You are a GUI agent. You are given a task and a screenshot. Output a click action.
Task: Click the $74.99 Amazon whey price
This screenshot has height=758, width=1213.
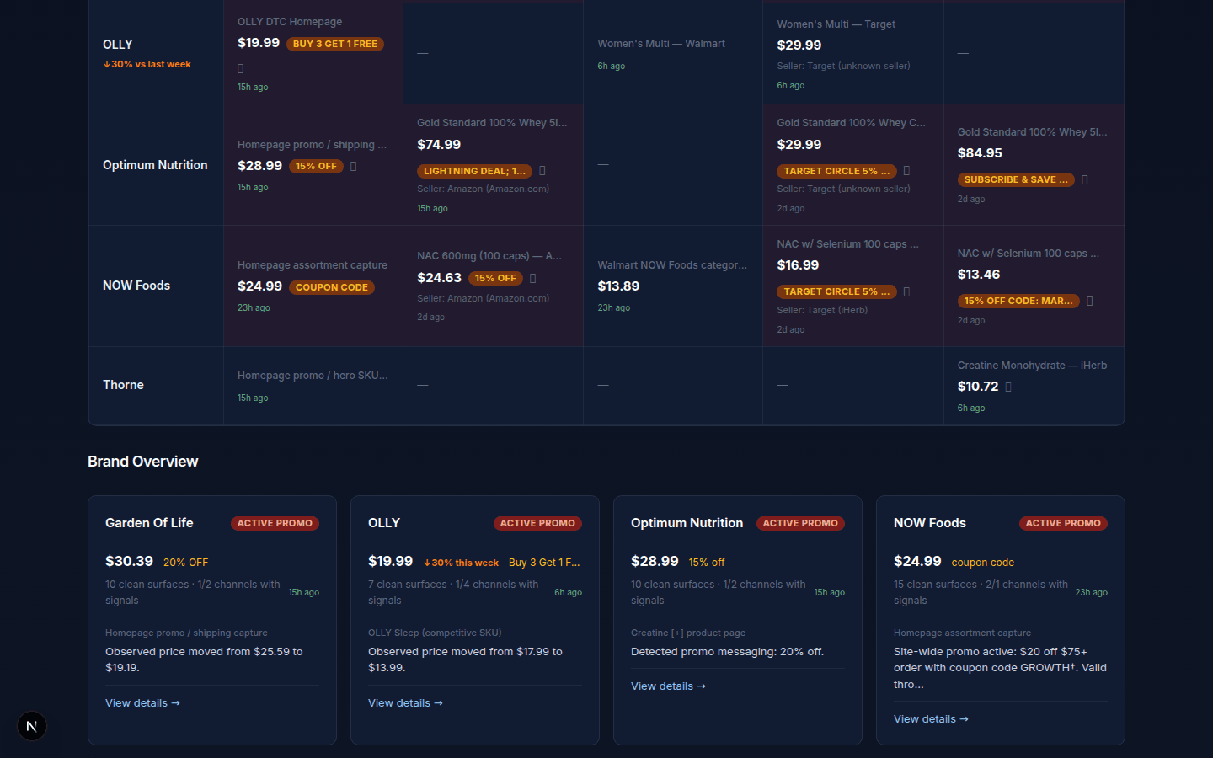pos(439,145)
